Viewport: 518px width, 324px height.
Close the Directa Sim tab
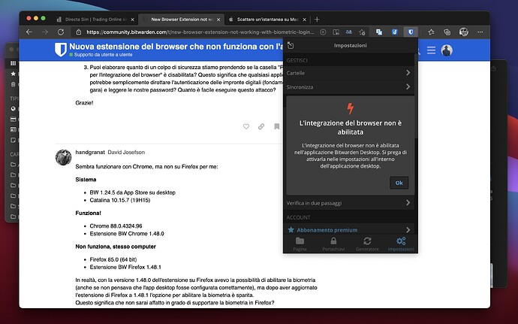coord(132,20)
